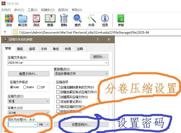Enable delete files after archiving (压缩后删除原来的文件)

(58, 87)
